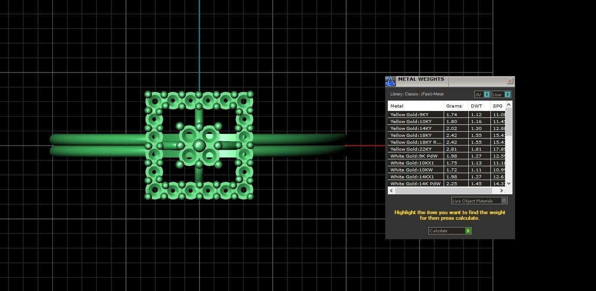Select the Yellow Gold:18KY R... row
The image size is (596, 291).
447,142
